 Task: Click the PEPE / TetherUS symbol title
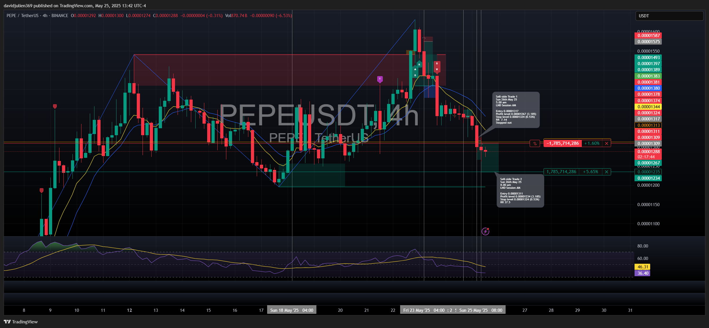click(x=23, y=16)
